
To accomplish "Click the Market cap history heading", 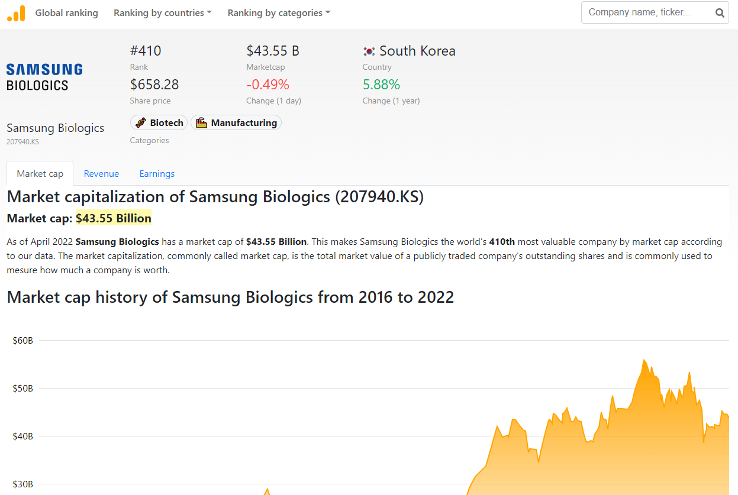I will (x=230, y=297).
